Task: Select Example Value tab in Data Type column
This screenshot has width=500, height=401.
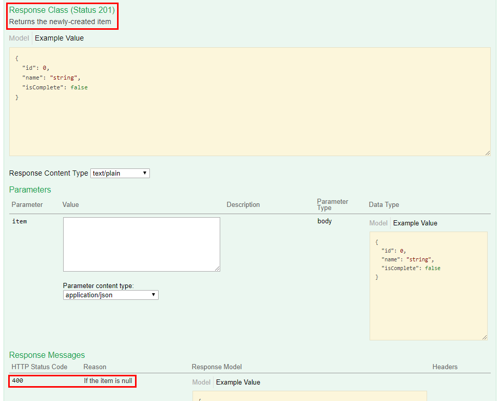Action: [x=415, y=223]
